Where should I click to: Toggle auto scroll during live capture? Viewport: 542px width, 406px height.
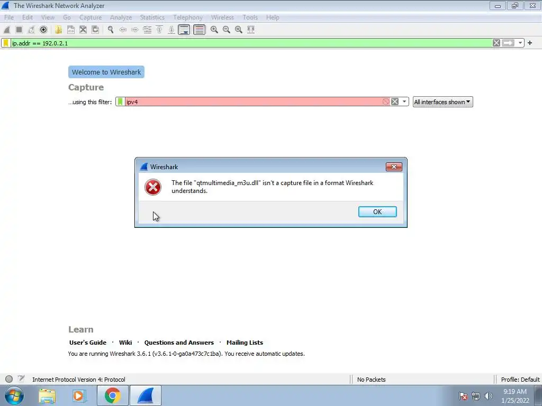[184, 30]
